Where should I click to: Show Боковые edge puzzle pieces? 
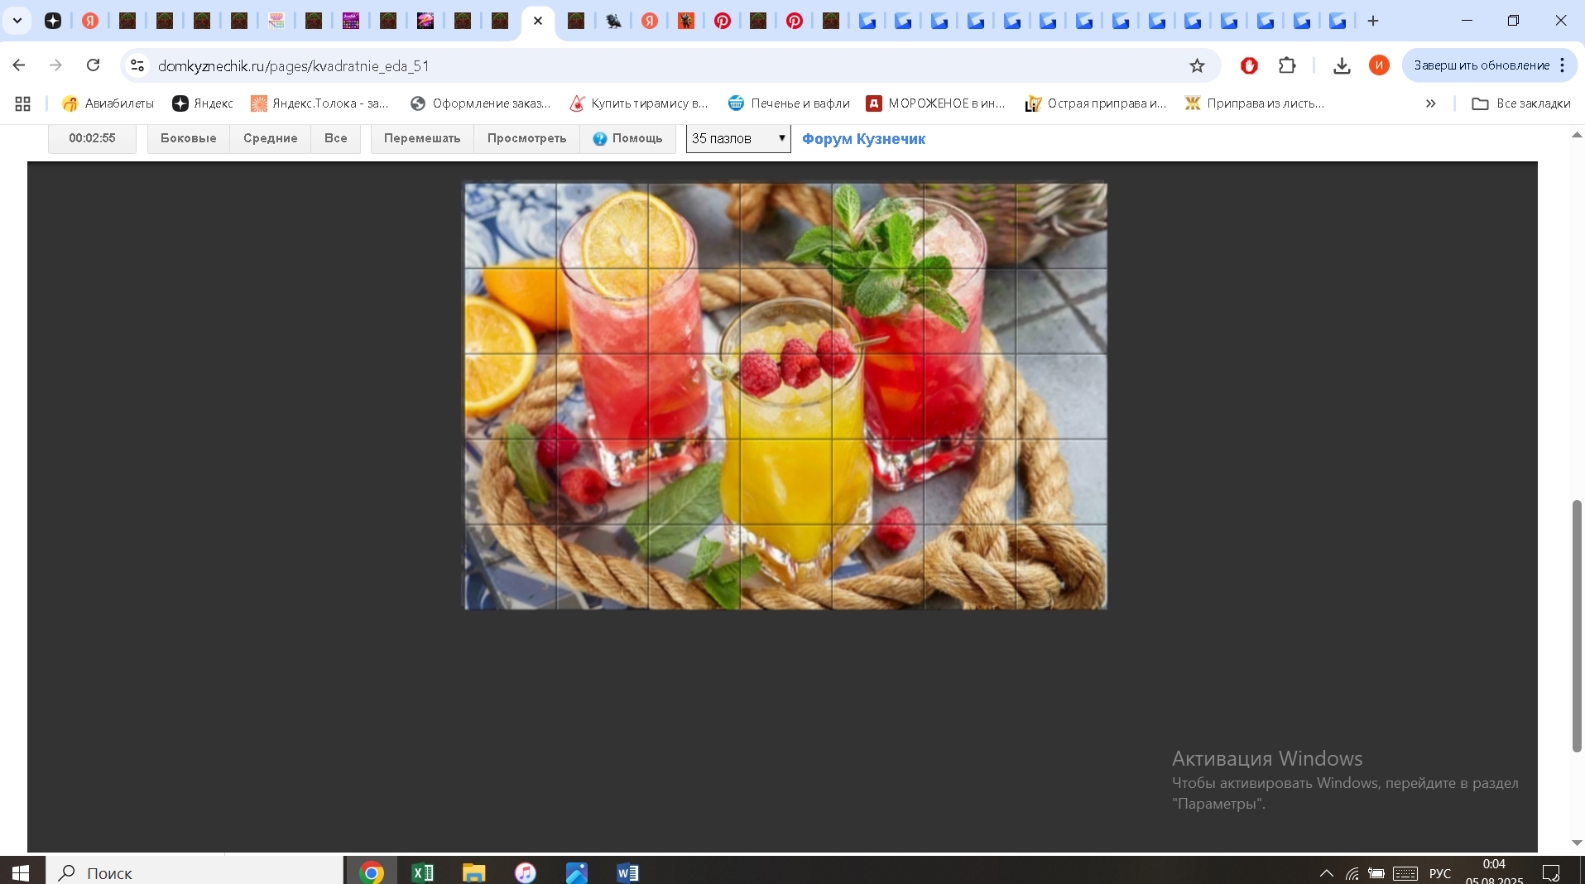click(189, 138)
